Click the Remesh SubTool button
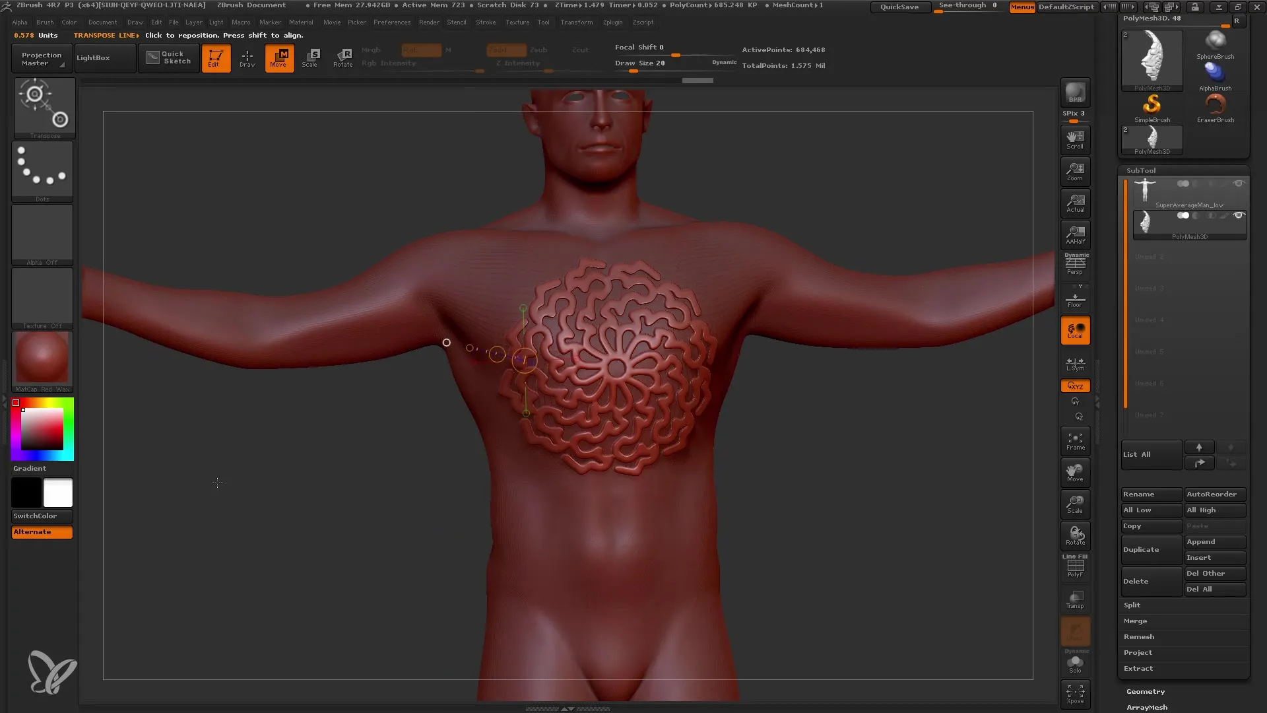 coord(1139,636)
